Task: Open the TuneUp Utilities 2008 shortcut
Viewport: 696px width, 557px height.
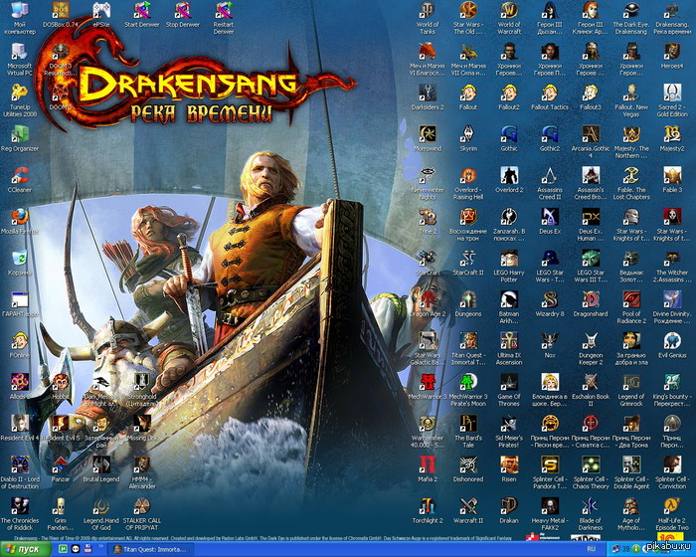Action: click(x=19, y=92)
